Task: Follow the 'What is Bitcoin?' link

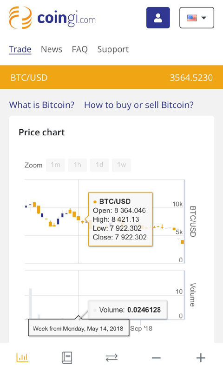Action: 42,105
